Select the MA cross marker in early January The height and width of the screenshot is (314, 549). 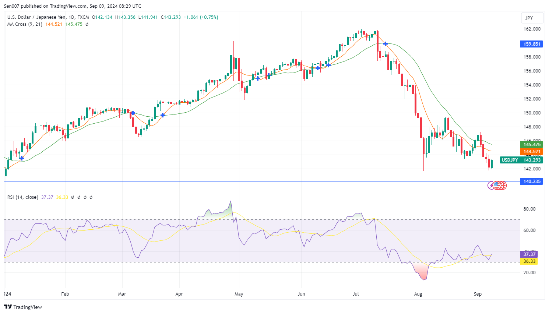(22, 158)
